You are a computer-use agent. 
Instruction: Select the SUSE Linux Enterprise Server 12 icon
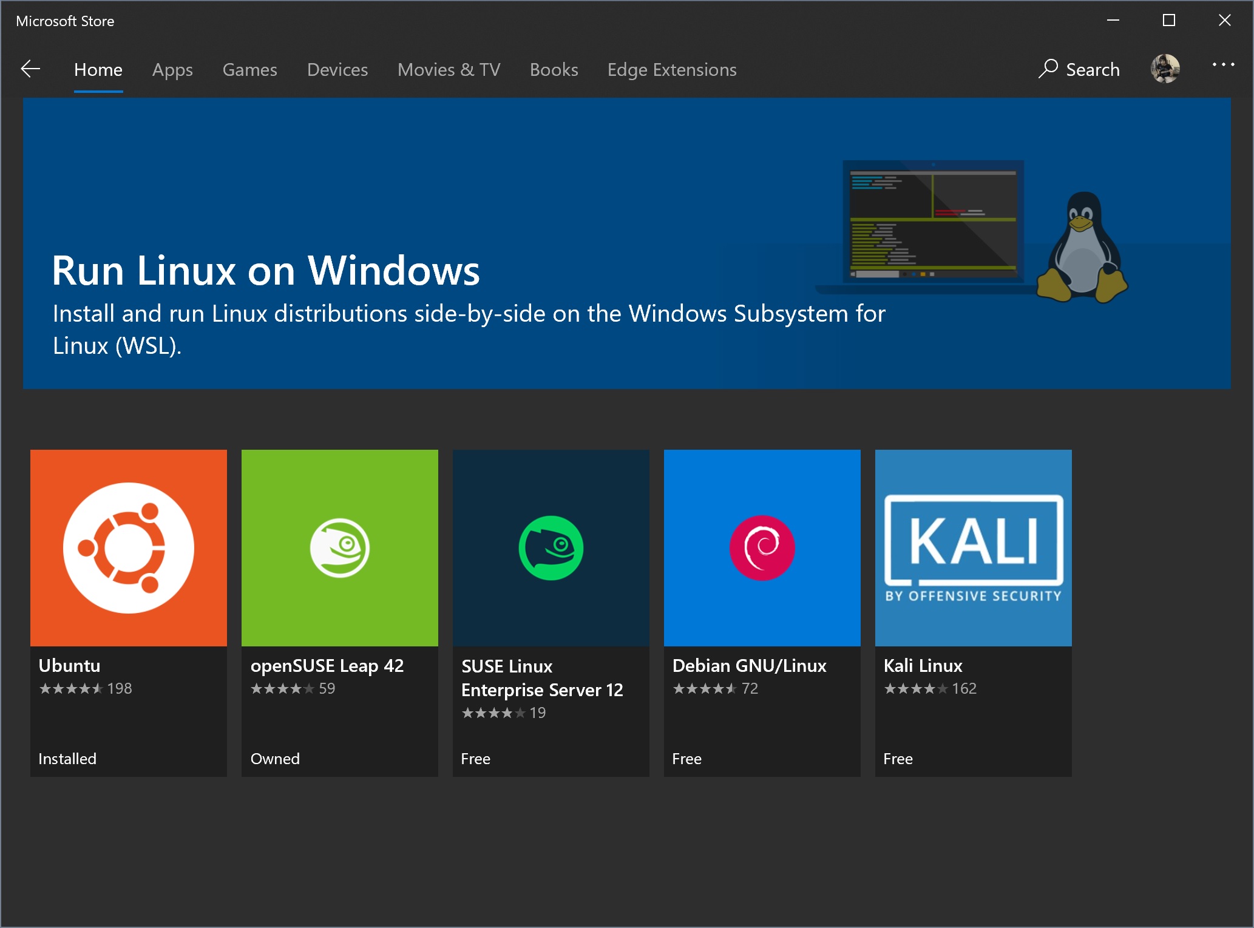click(552, 547)
